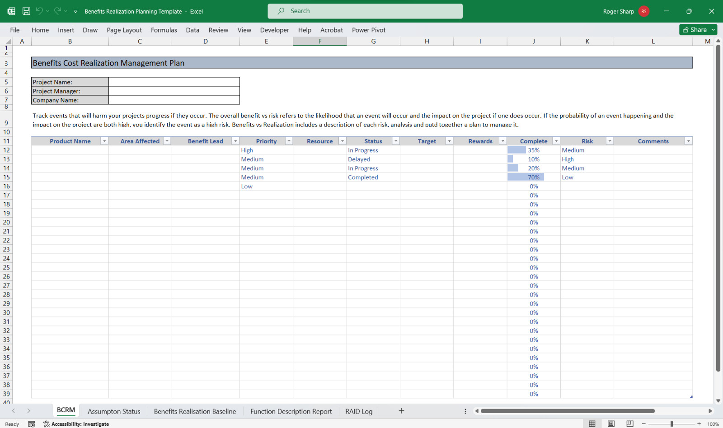This screenshot has height=428, width=723.
Task: Open the Power Pivot tab
Action: pos(369,30)
